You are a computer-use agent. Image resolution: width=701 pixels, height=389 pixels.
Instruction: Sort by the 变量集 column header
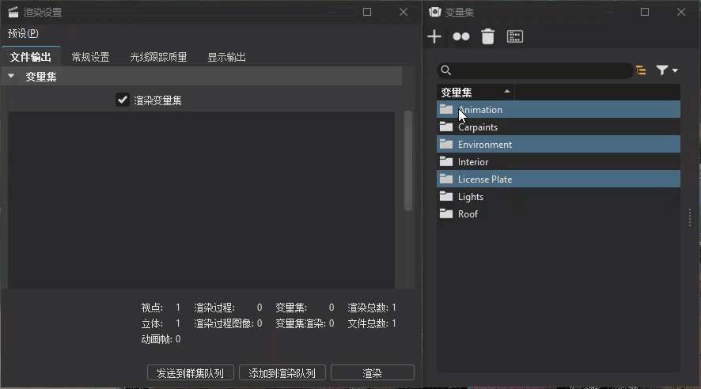click(476, 92)
